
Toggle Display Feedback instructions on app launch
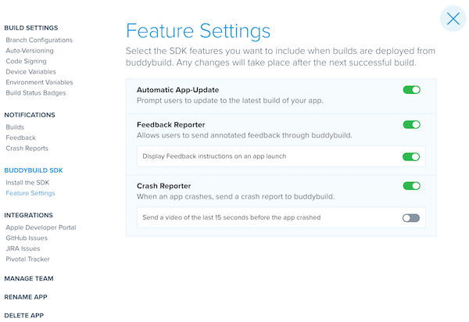click(411, 156)
